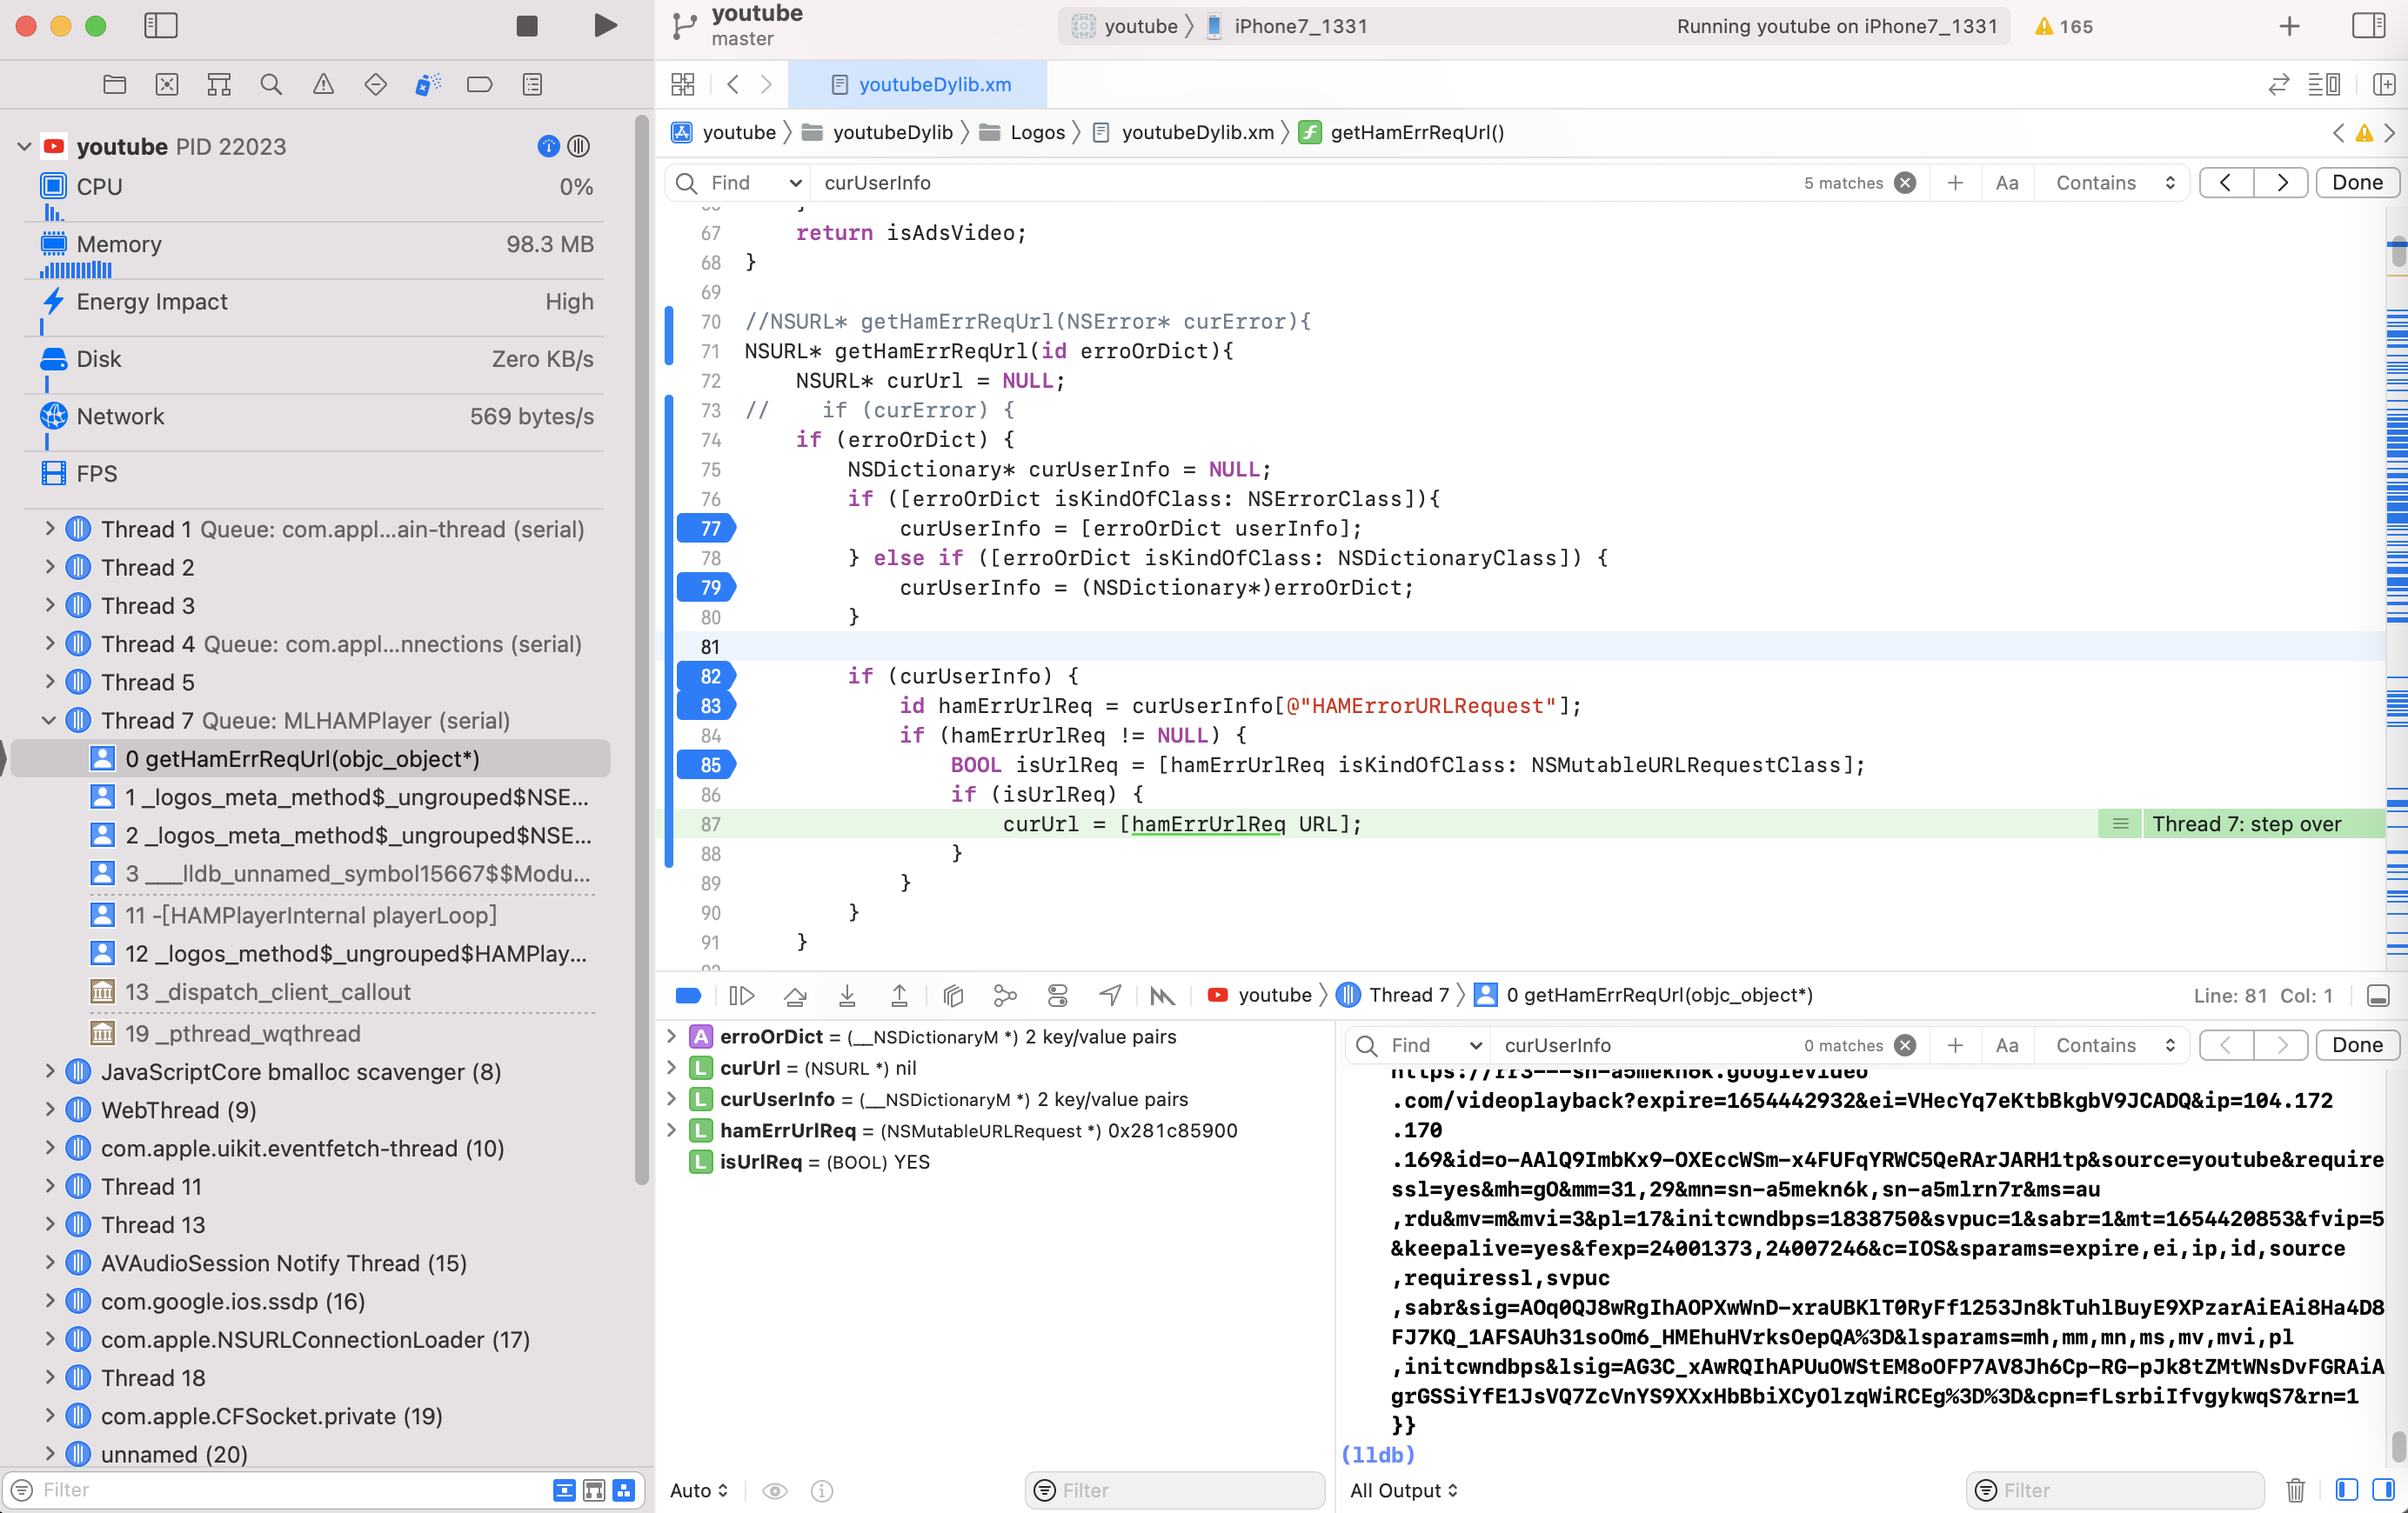Toggle the match case Aa option in top search
This screenshot has height=1513, width=2408.
click(x=2009, y=181)
